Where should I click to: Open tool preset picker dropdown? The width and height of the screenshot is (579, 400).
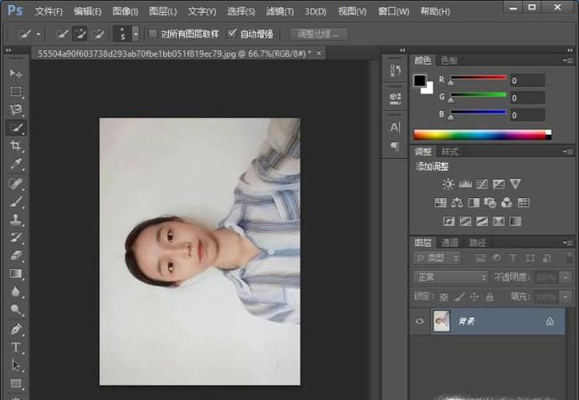coord(38,34)
